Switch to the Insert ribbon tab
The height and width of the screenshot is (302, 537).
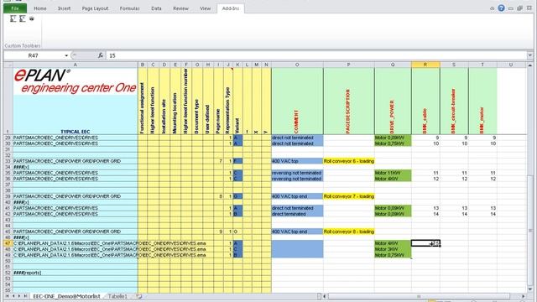(x=64, y=8)
